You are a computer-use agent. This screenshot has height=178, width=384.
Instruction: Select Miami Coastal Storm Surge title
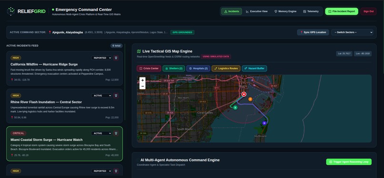click(47, 140)
